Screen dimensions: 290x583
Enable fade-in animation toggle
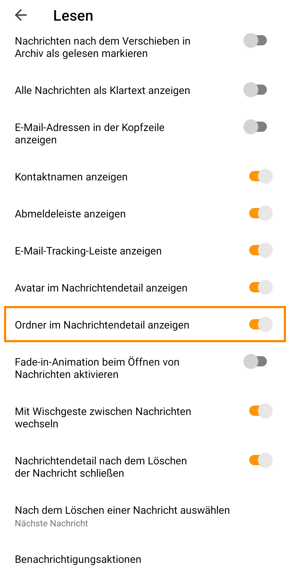click(x=255, y=362)
